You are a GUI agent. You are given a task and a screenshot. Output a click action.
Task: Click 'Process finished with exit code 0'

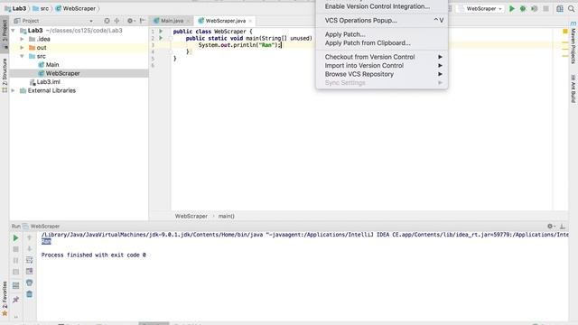(x=94, y=255)
